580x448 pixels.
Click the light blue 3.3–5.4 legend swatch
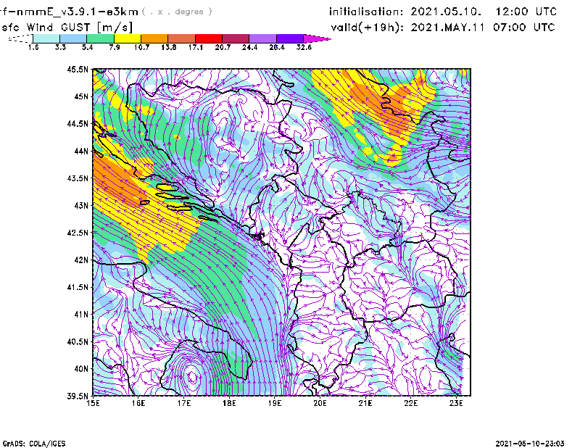coord(73,38)
